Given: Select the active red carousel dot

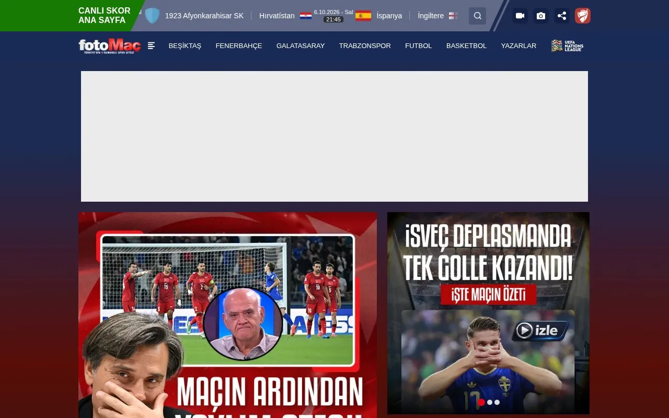Looking at the screenshot, I should 481,402.
